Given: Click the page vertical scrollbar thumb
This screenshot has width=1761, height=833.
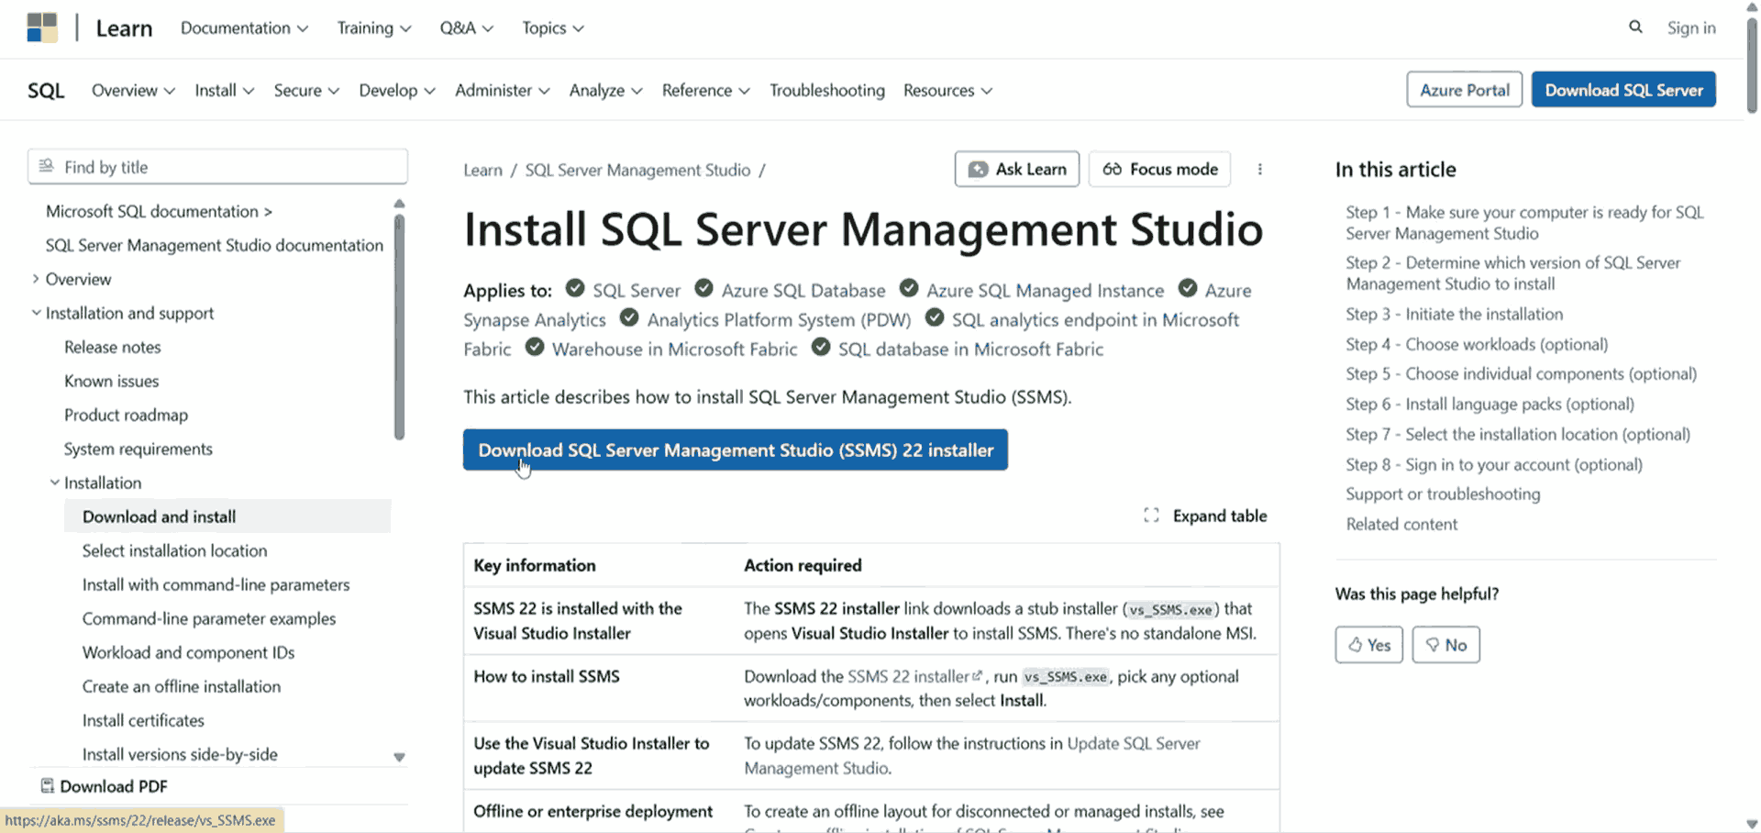Looking at the screenshot, I should coord(1752,64).
